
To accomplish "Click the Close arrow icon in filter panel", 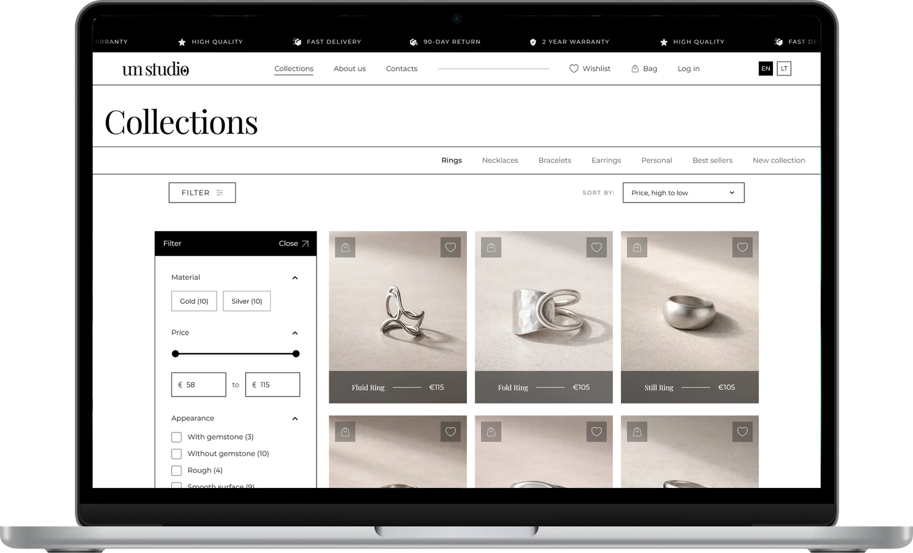I will [x=306, y=243].
